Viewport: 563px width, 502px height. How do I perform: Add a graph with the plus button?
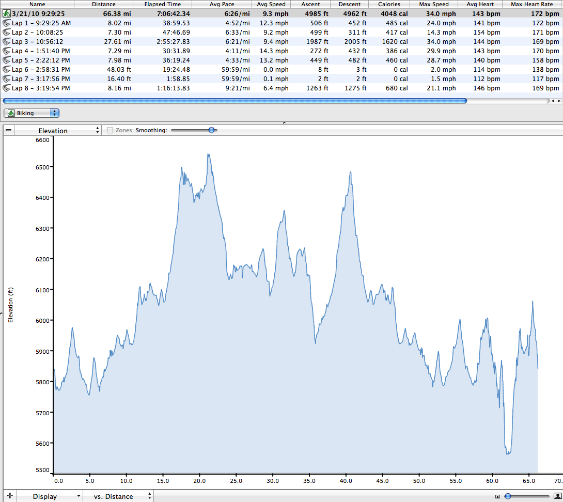click(x=9, y=496)
